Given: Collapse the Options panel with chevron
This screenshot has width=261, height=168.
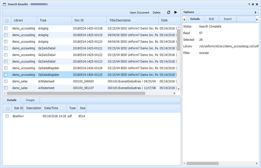Looking at the screenshot, I should [256, 12].
